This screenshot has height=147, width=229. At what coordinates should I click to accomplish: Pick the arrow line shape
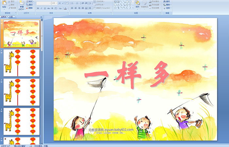pos(124,2)
